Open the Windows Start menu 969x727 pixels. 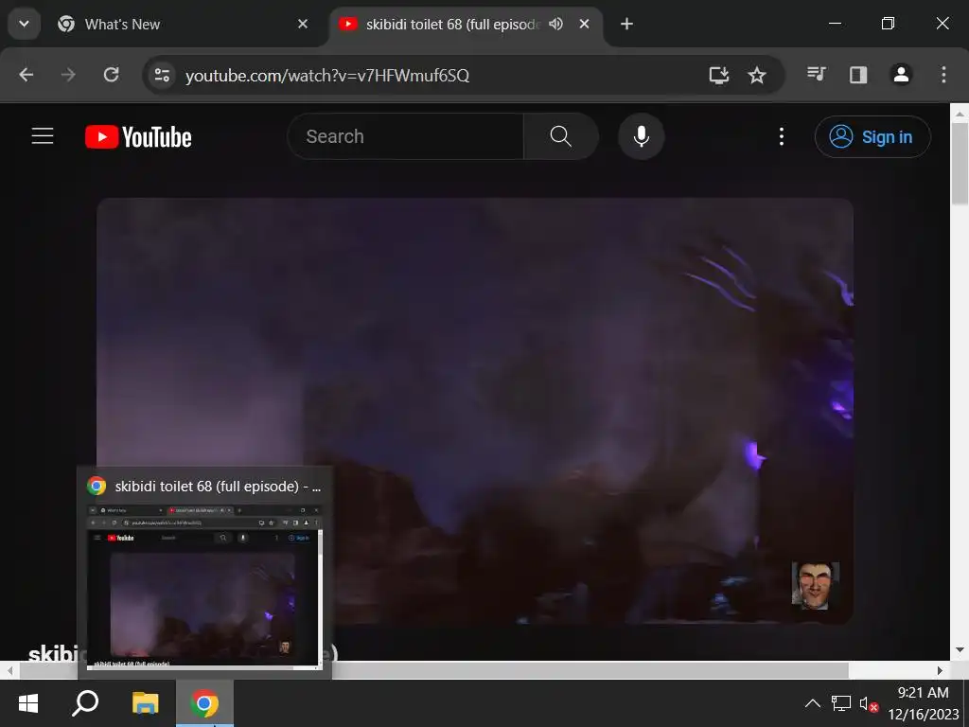tap(28, 703)
